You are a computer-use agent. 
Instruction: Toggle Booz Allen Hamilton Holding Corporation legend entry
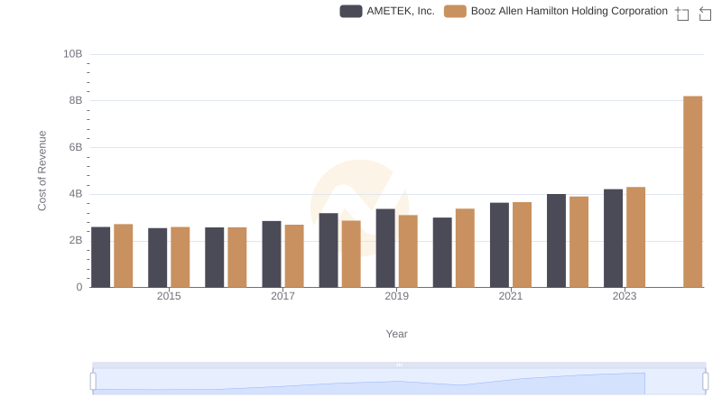[x=556, y=11]
